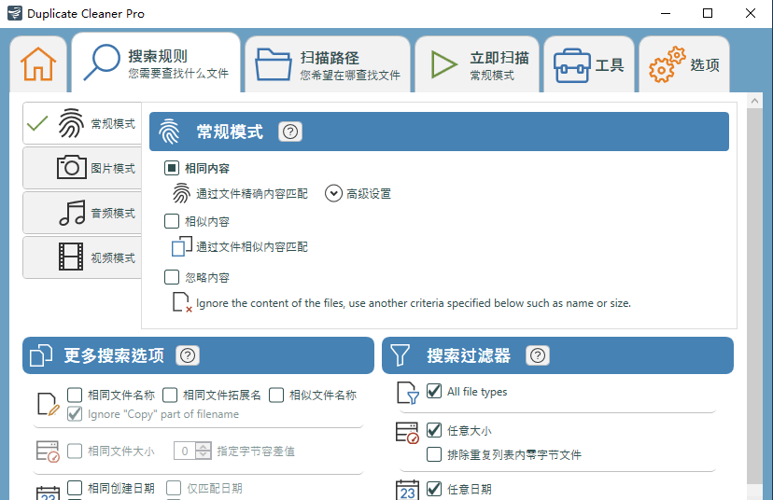Toggle the 相同内容 checkbox

[172, 169]
